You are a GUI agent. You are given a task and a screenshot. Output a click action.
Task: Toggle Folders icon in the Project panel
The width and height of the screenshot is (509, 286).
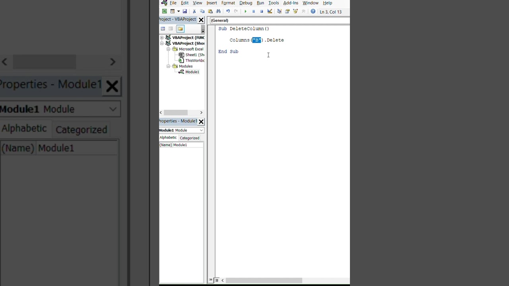coord(180,29)
